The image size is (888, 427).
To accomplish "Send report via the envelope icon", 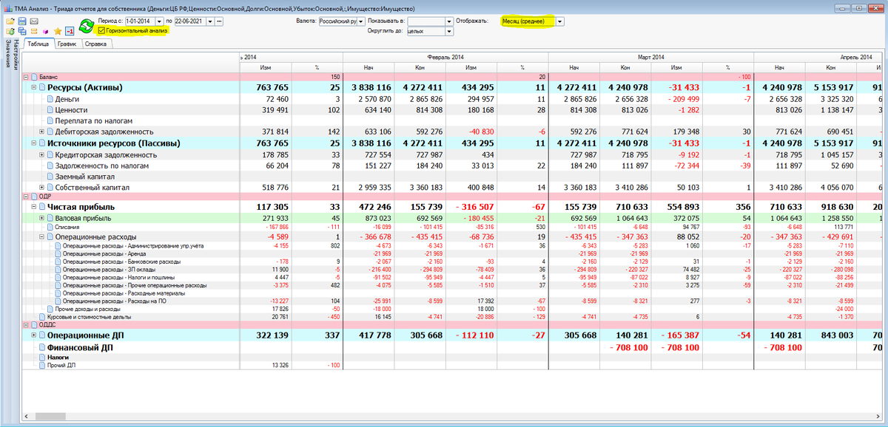I will (x=34, y=21).
